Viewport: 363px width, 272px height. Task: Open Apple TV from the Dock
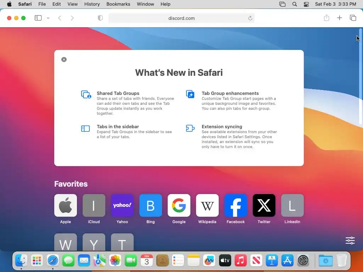pyautogui.click(x=225, y=261)
